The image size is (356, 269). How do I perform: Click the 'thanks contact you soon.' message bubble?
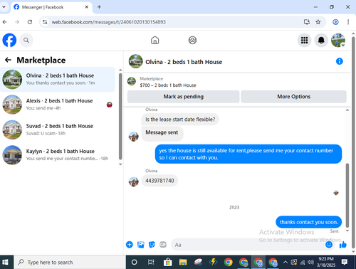[308, 222]
